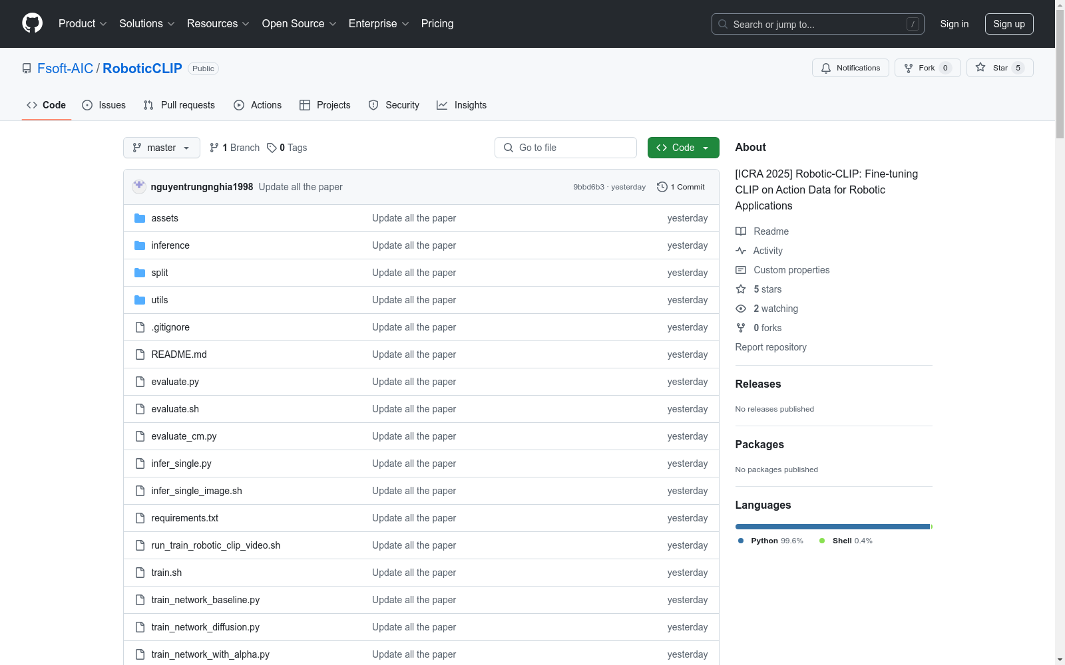The width and height of the screenshot is (1065, 665).
Task: Click the 9bbd6b3 commit hash
Action: pos(588,187)
